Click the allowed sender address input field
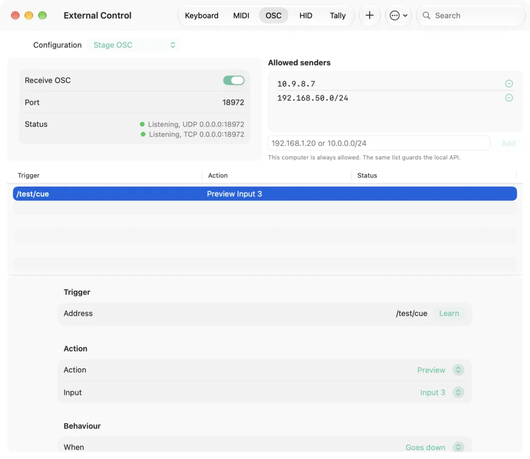 [378, 143]
